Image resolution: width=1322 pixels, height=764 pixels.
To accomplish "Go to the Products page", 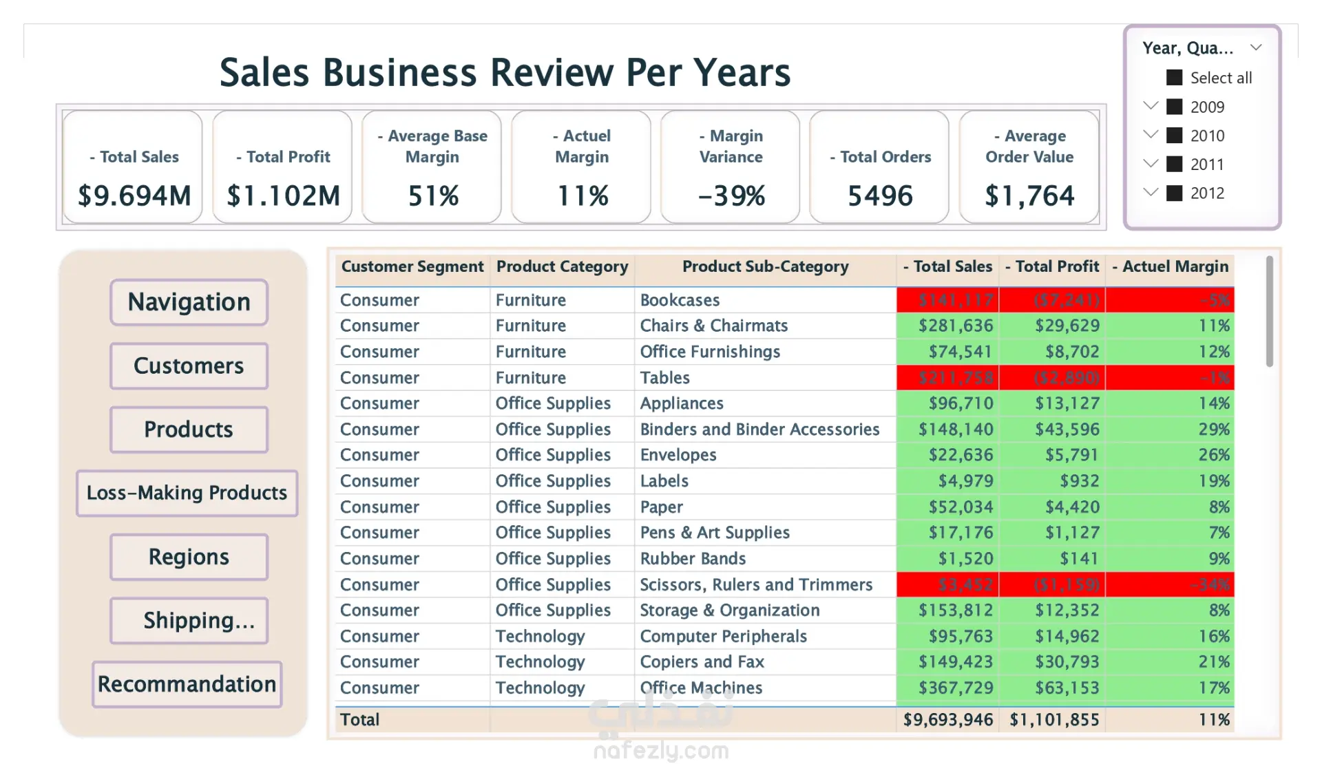I will pos(189,429).
